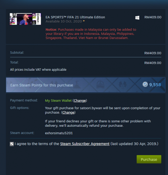Click the Steam Points coin icon
168x175 pixels.
[x=145, y=84]
